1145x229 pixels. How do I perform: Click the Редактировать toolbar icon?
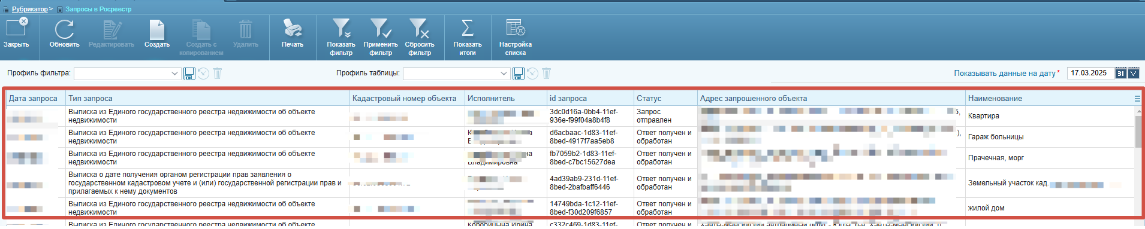(x=112, y=29)
